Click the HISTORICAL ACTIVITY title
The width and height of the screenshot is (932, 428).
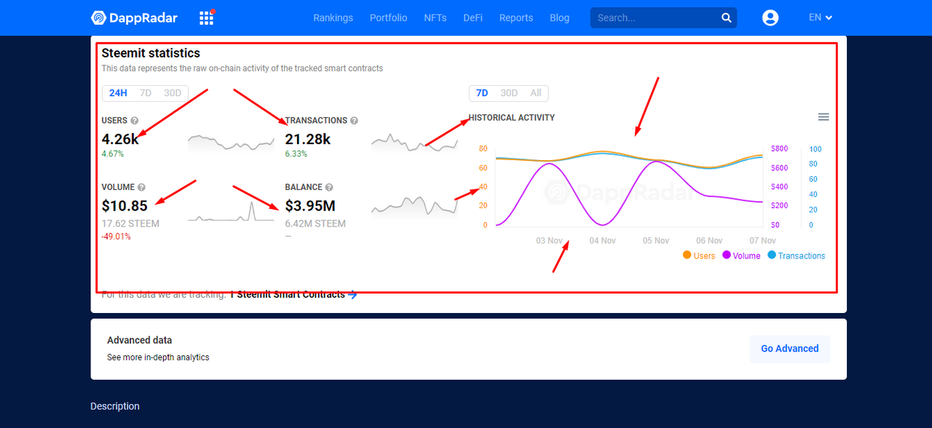(x=512, y=117)
